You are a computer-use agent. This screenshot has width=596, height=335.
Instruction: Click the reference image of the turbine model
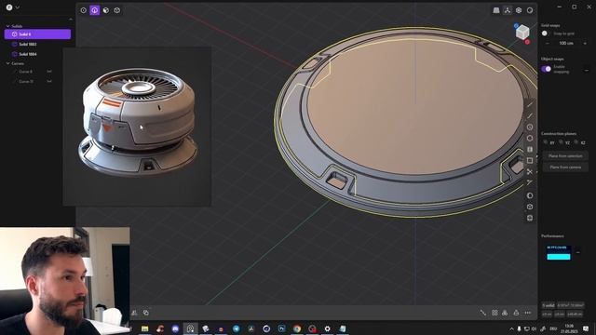[137, 127]
